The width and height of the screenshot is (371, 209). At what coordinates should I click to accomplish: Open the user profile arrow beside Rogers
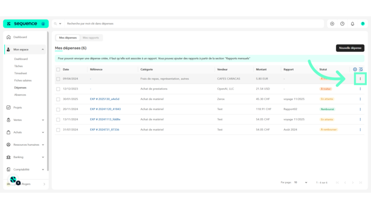coord(44,184)
